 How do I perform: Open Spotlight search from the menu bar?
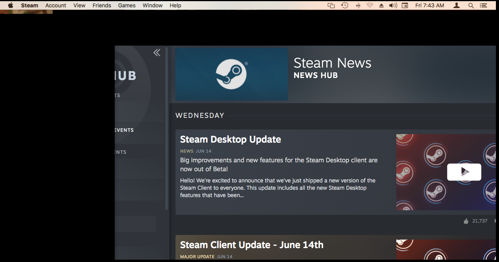click(x=471, y=5)
